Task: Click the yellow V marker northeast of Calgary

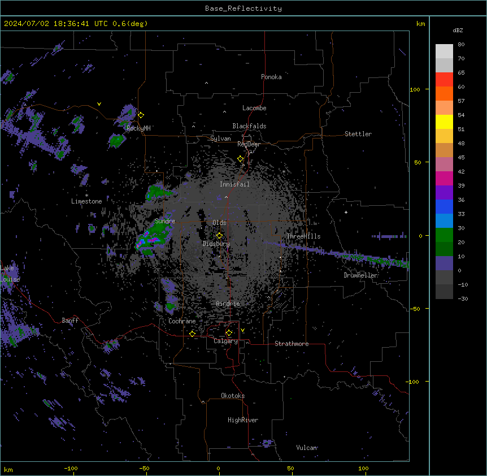Action: (x=242, y=330)
